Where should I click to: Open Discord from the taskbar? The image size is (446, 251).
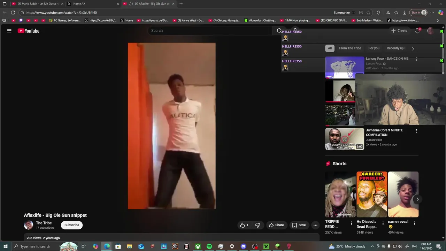[x=244, y=246]
